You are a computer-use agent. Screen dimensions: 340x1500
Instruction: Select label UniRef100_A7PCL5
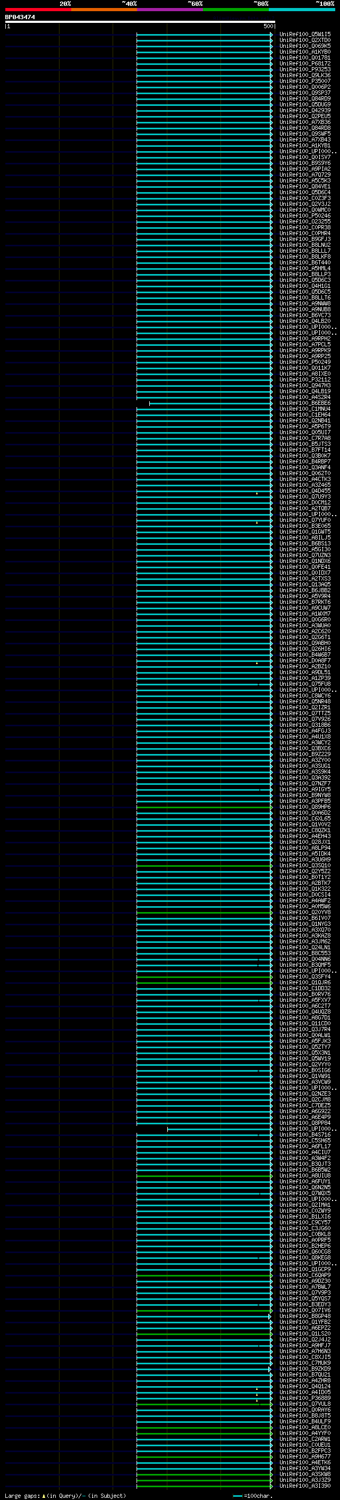click(x=305, y=344)
